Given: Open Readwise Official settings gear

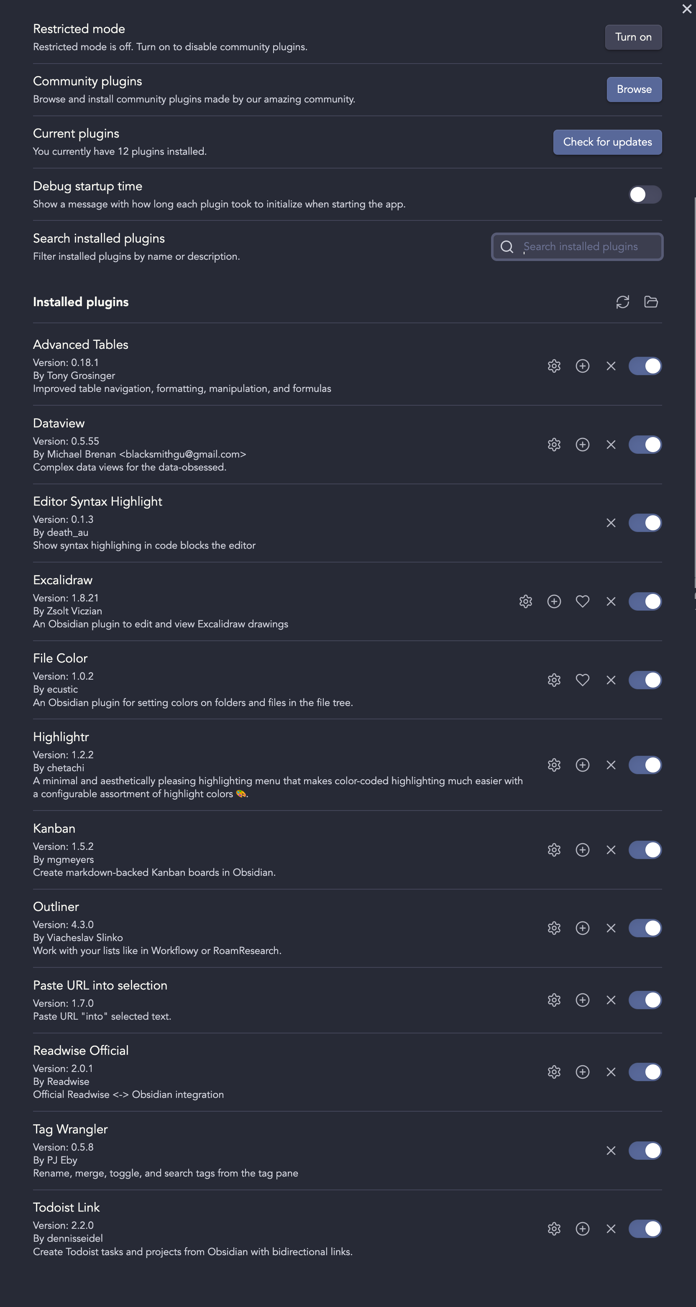Looking at the screenshot, I should point(554,1072).
